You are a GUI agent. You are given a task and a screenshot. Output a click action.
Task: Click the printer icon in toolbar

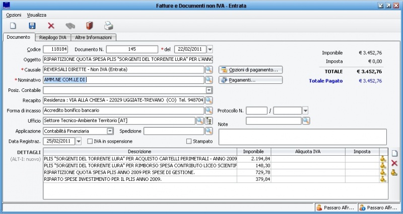pos(108,26)
